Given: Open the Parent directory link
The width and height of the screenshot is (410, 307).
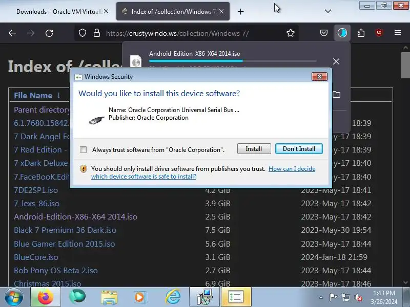Looking at the screenshot, I should [42, 110].
